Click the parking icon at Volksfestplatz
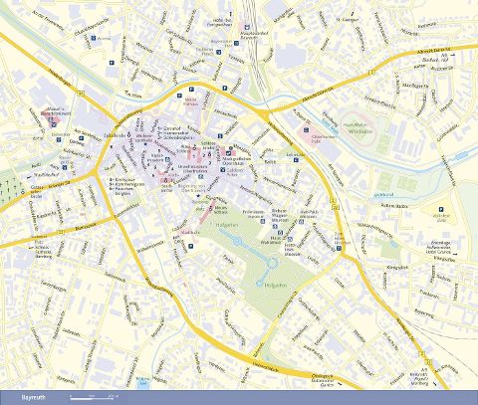This screenshot has width=478, height=405. pyautogui.click(x=441, y=209)
